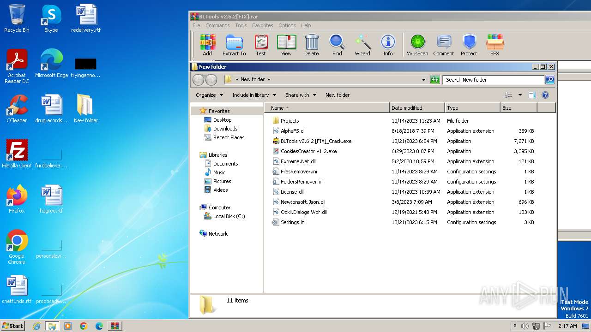Select Pictures library in navigation pane
Screen dimensions: 591x332
[x=222, y=181]
